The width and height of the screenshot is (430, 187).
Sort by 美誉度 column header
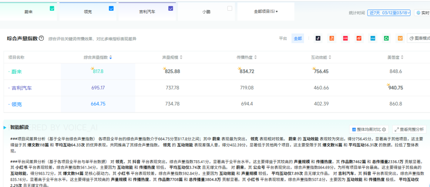(x=397, y=57)
